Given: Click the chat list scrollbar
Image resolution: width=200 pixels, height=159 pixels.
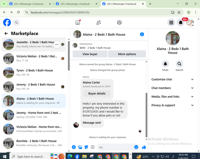Looking at the screenshot, I should coord(69,56).
